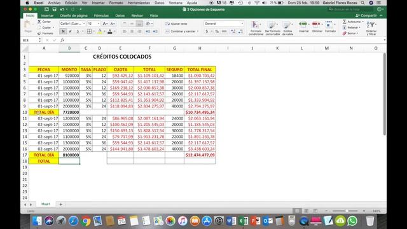Image resolution: width=407 pixels, height=229 pixels.
Task: Click the Eliminar cells button
Action: pos(317,27)
